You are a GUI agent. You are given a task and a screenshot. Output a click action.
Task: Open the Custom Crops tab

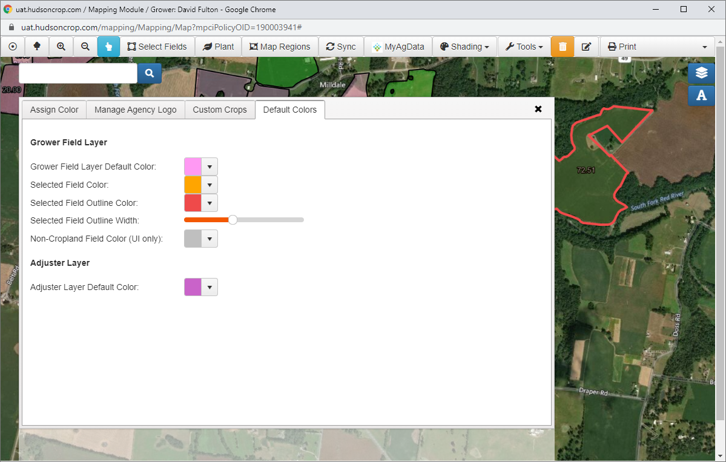coord(220,110)
